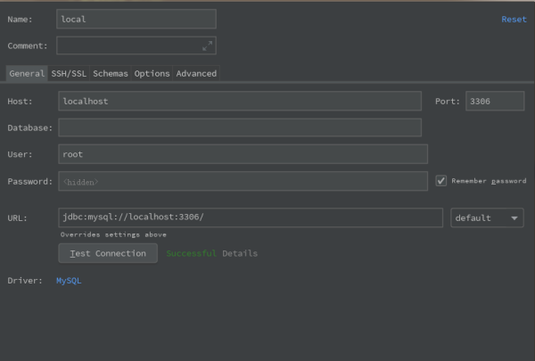Switch to the General tab
Viewport: 535px width, 361px height.
point(27,73)
